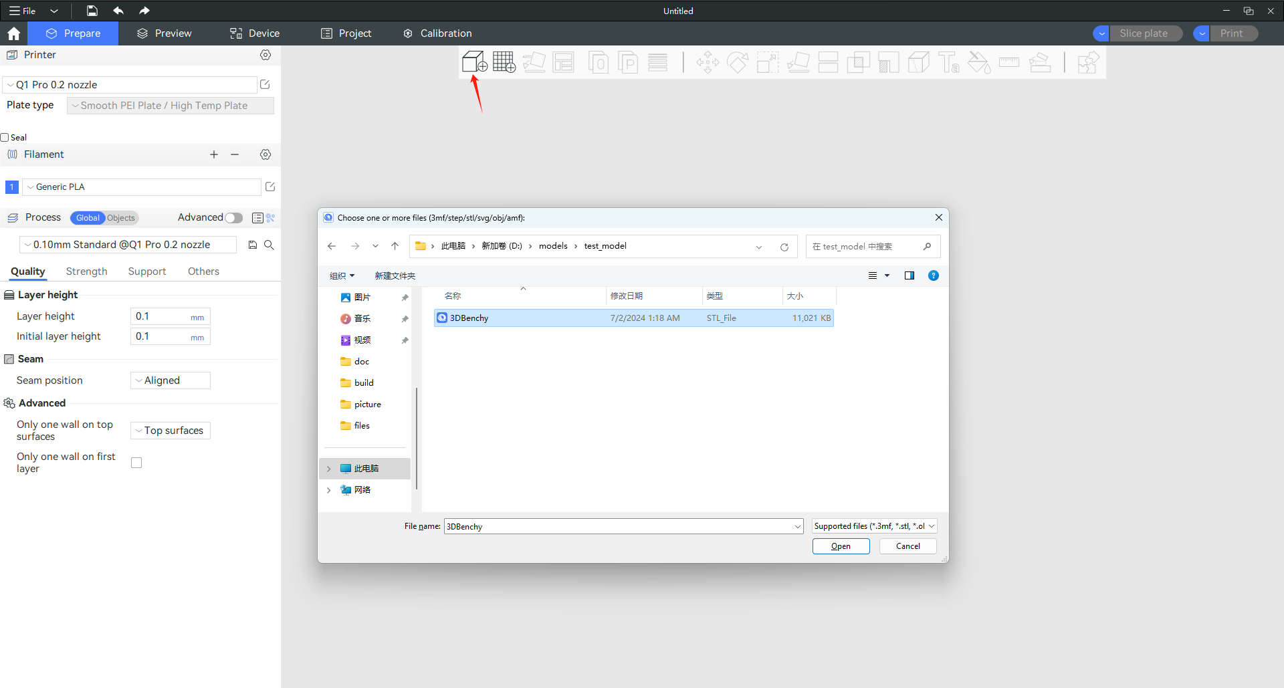This screenshot has width=1284, height=688.
Task: Select the 3DBenchy file in list
Action: [469, 318]
